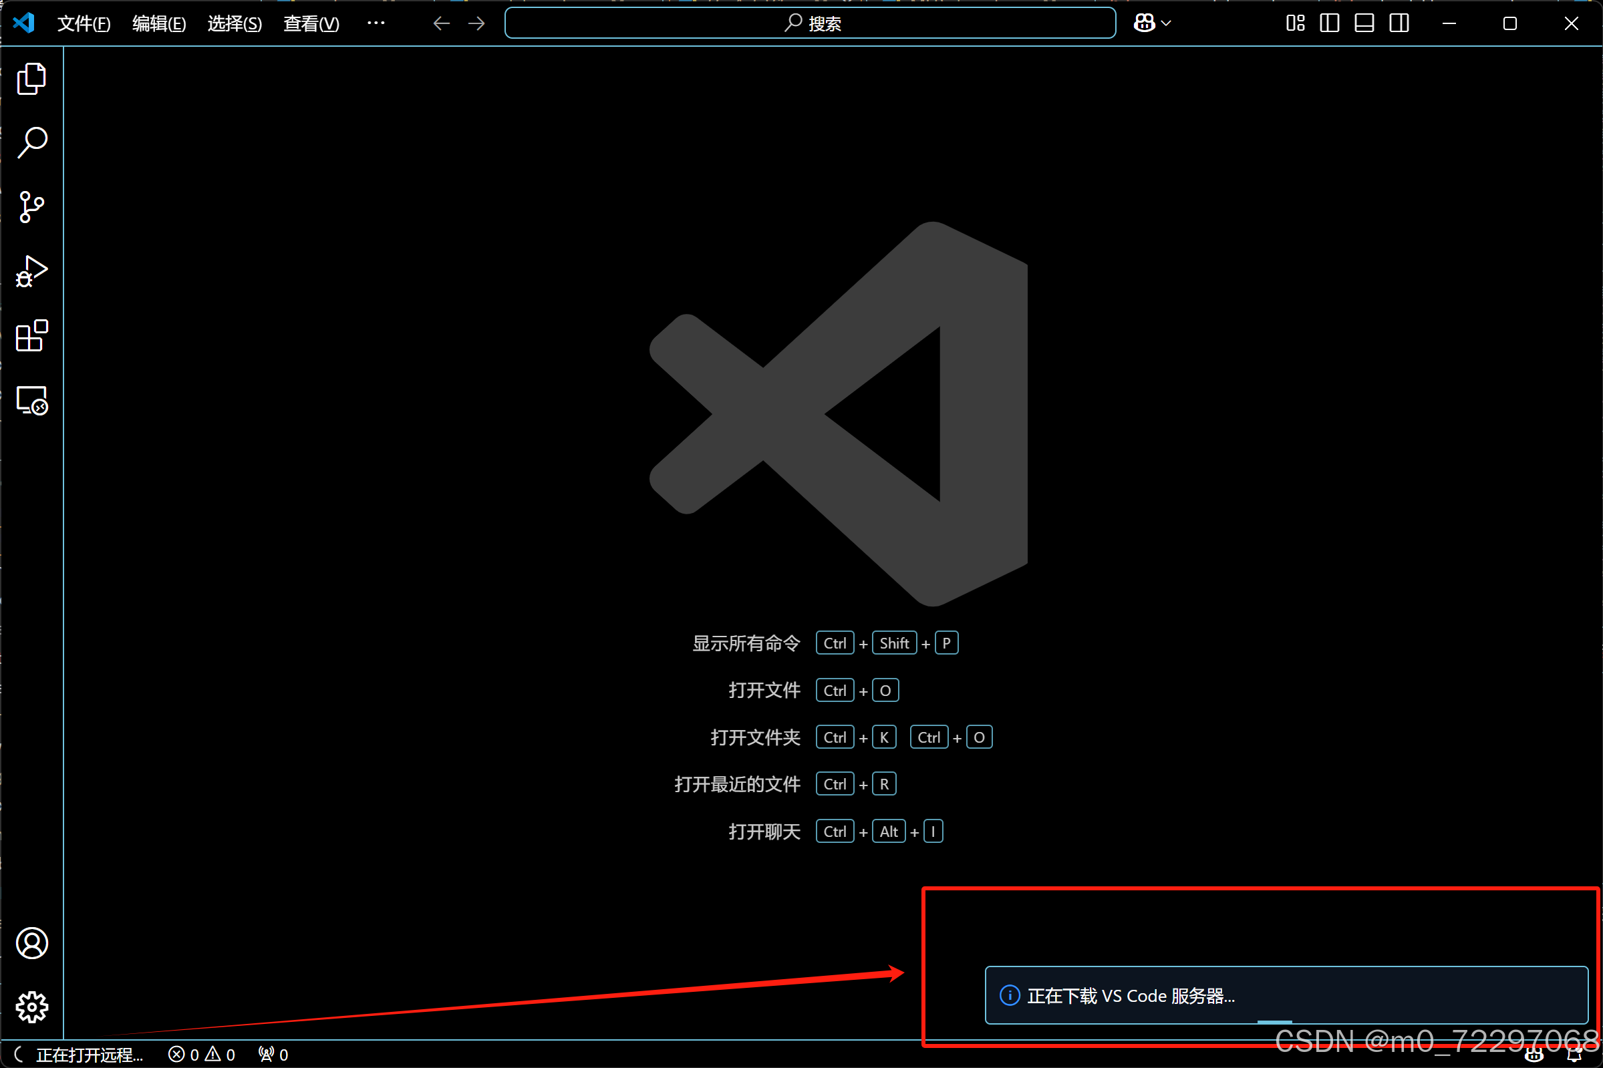Expand the Copilot dropdown chevron

pyautogui.click(x=1166, y=24)
